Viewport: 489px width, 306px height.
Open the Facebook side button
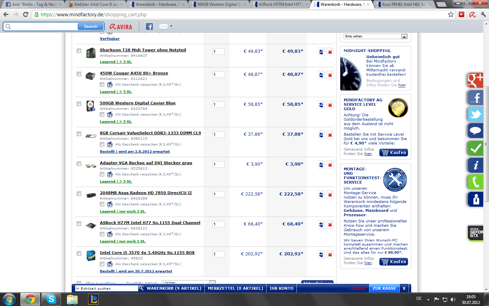475,98
